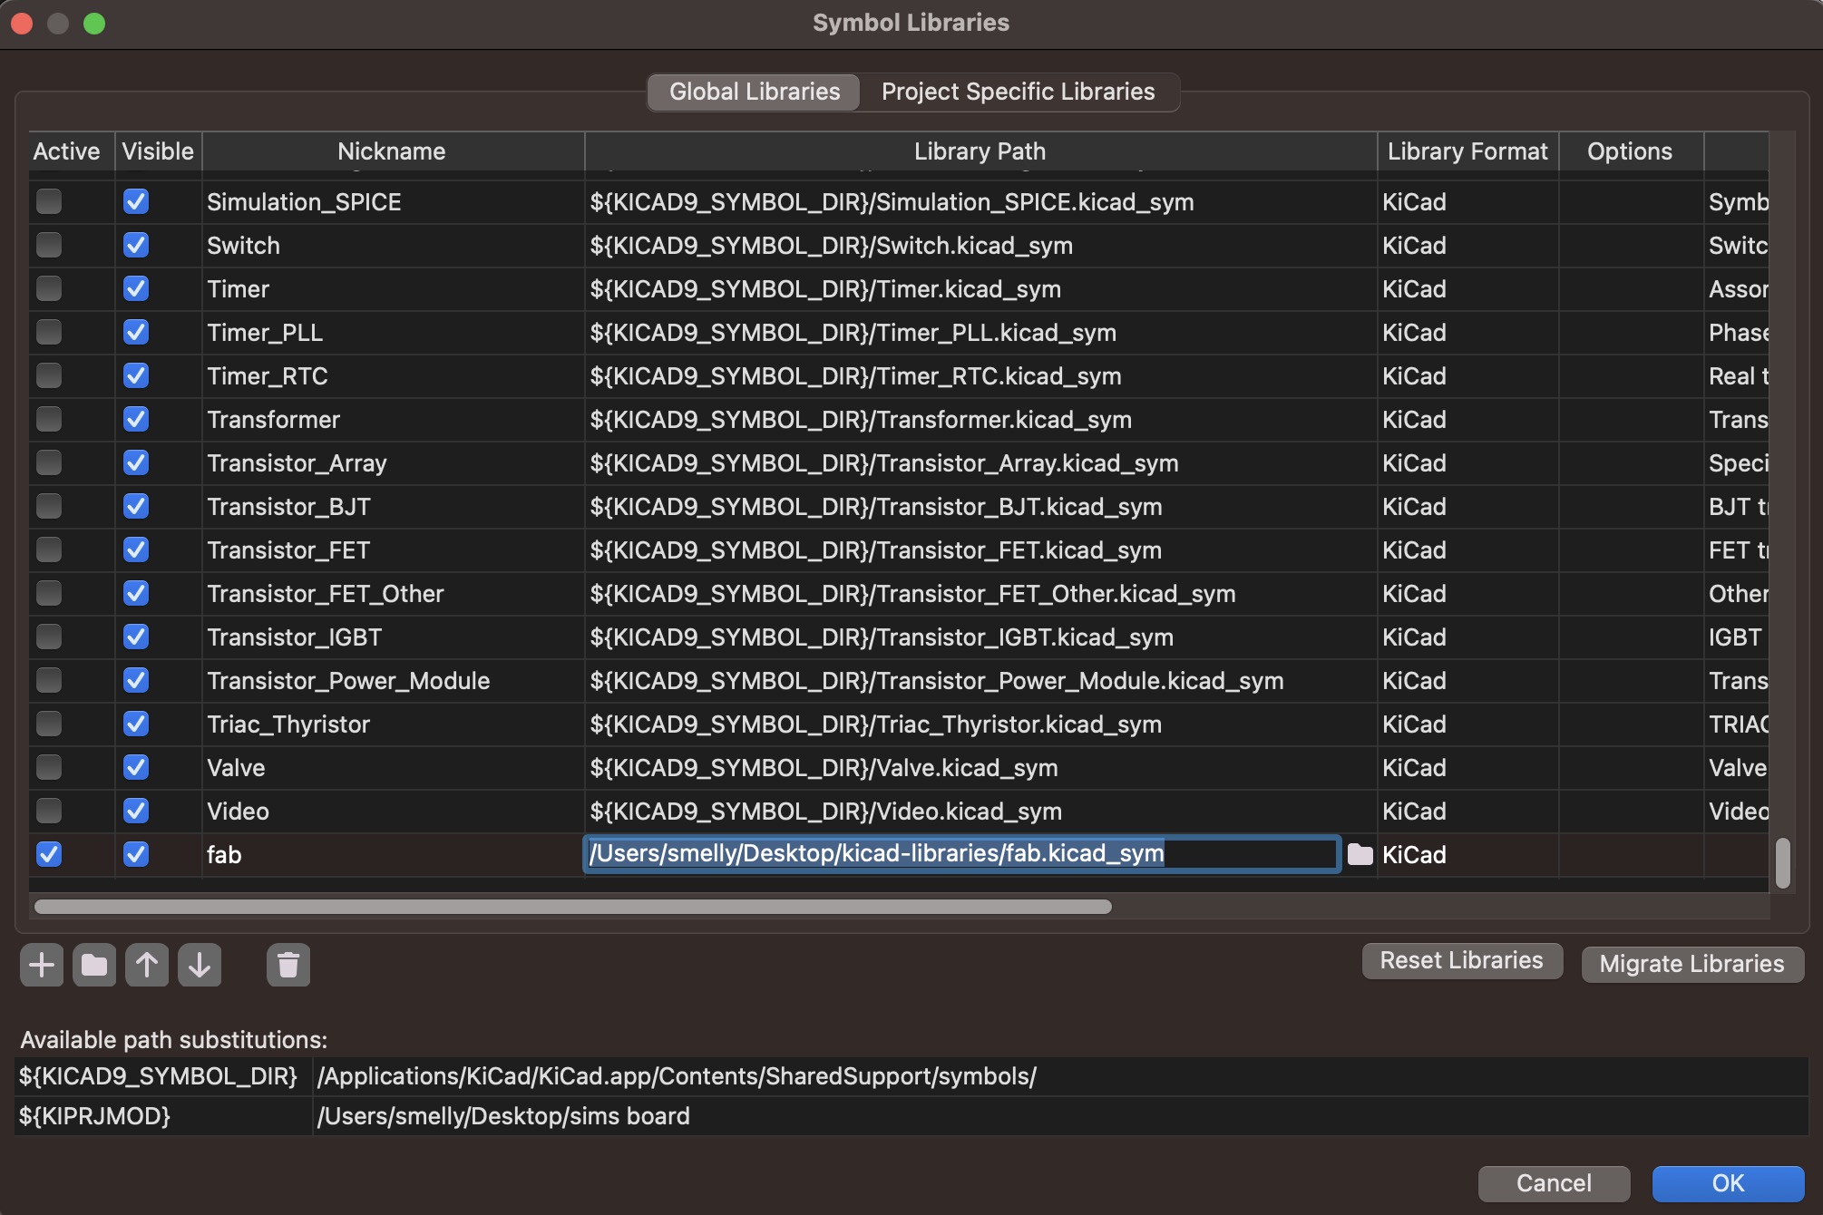
Task: Click the Library Format column header
Action: [x=1467, y=151]
